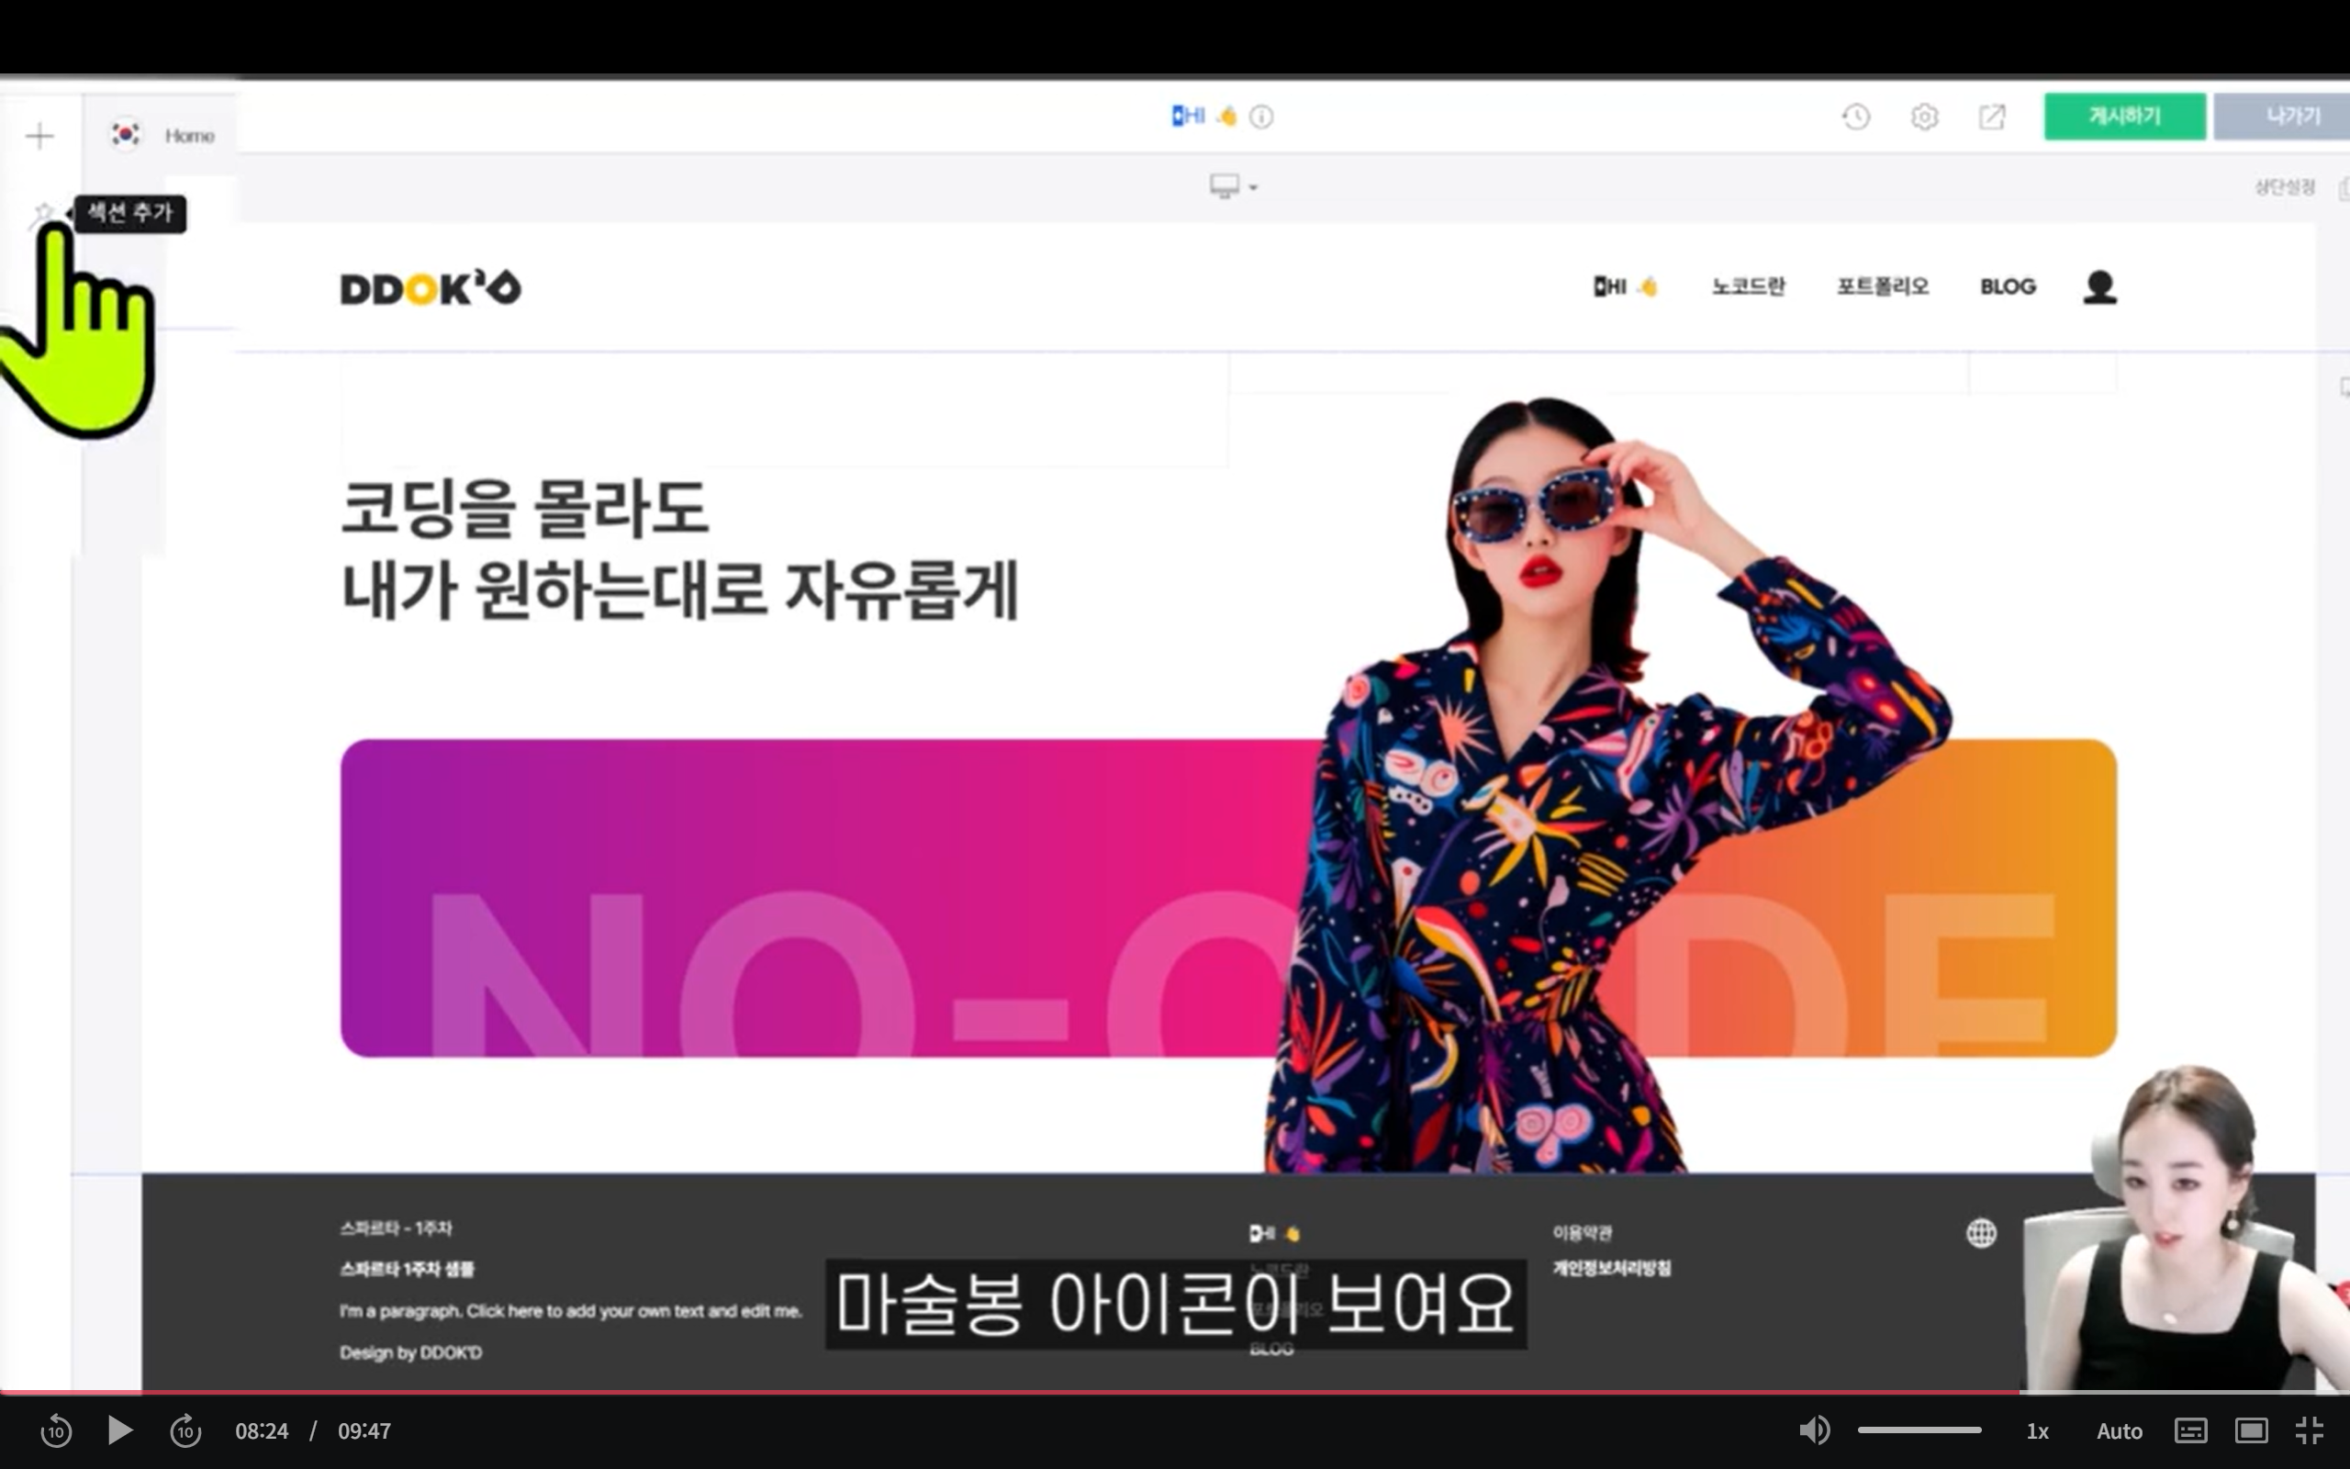Rewind the video 10 seconds
The height and width of the screenshot is (1469, 2350).
pyautogui.click(x=56, y=1431)
